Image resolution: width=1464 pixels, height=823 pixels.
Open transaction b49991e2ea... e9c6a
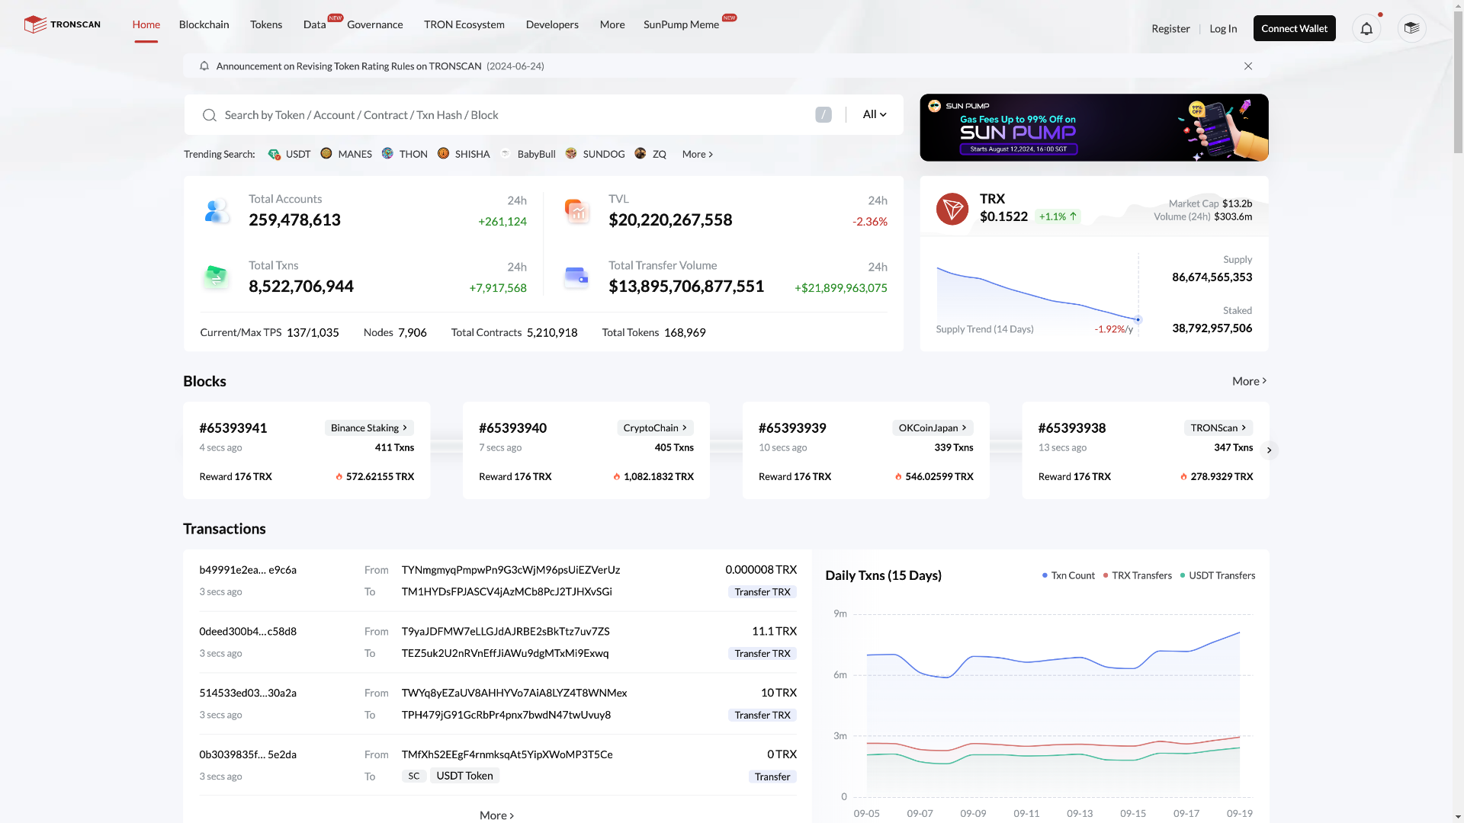coord(248,570)
